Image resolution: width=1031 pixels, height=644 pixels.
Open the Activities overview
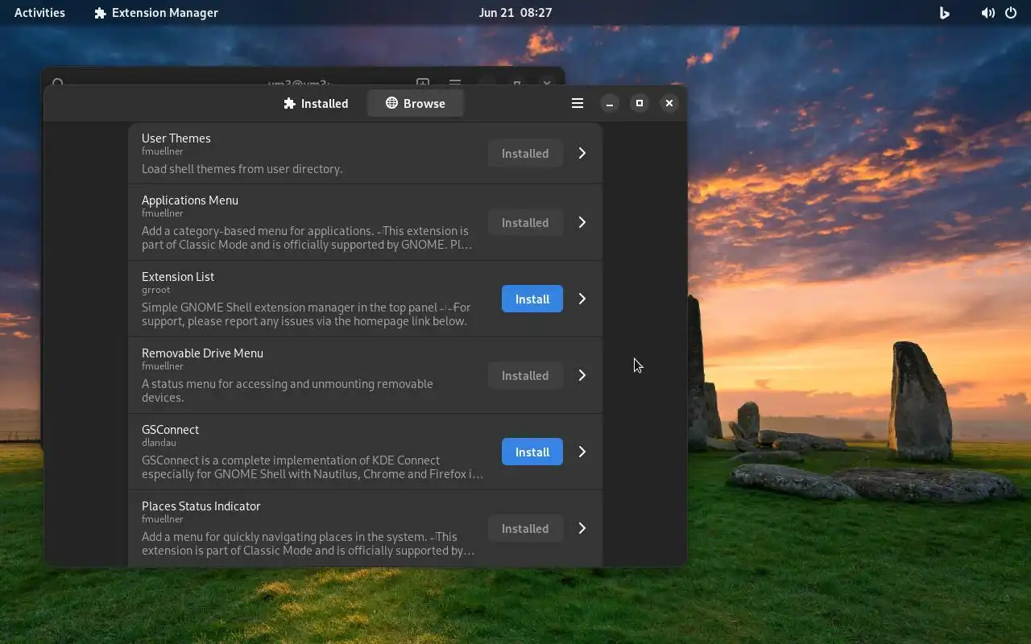pyautogui.click(x=39, y=13)
